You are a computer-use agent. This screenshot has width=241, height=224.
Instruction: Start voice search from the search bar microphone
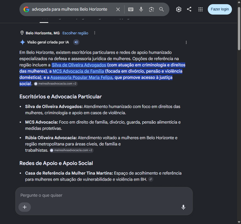[141, 9]
